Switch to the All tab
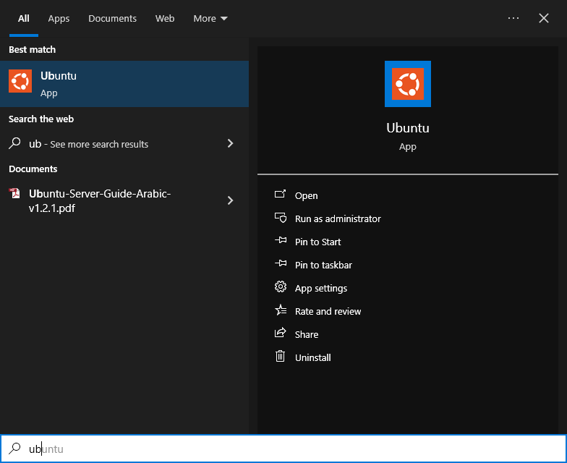The height and width of the screenshot is (463, 567). 23,19
